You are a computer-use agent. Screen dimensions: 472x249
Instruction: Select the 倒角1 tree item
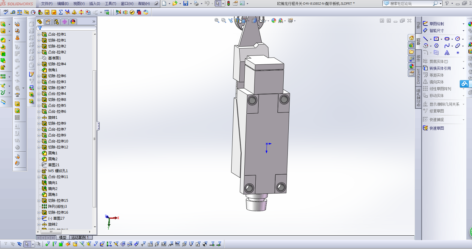pyautogui.click(x=53, y=70)
